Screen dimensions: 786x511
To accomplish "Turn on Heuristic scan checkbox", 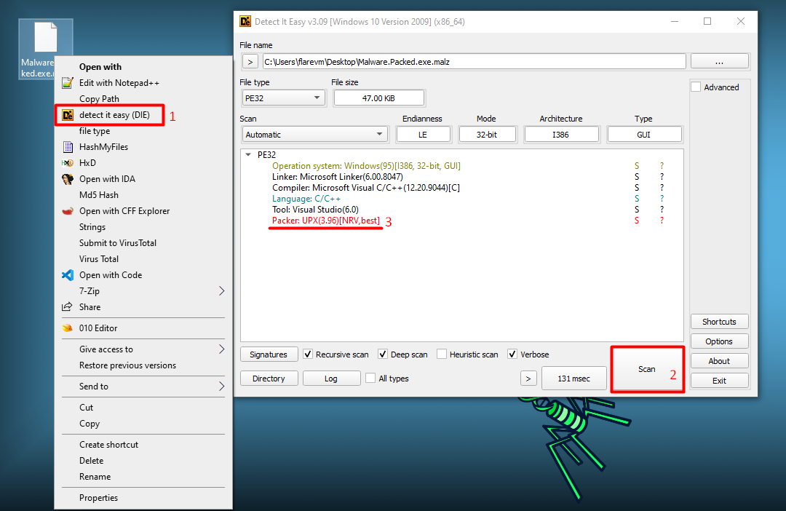I will 442,354.
